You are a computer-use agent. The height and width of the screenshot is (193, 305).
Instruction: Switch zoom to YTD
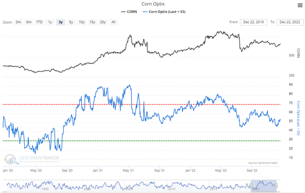click(x=39, y=22)
